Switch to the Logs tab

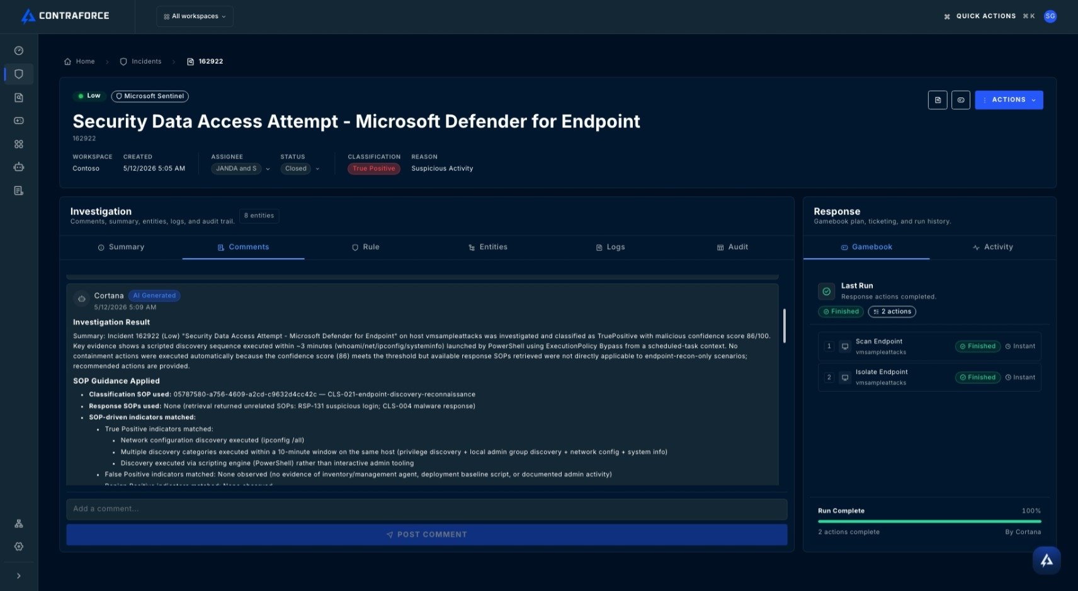tap(610, 247)
